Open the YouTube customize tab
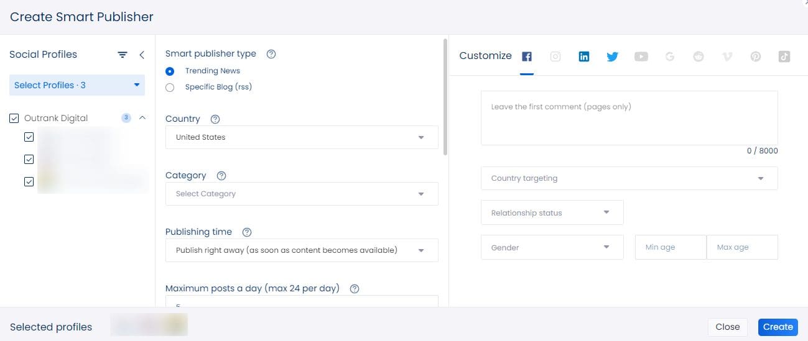This screenshot has width=808, height=341. point(641,57)
